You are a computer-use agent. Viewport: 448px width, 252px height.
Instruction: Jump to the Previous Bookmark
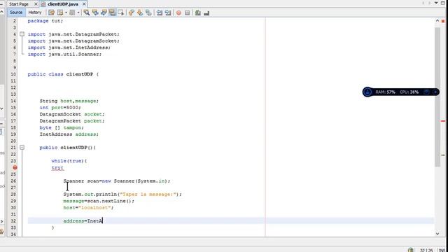tap(132, 13)
